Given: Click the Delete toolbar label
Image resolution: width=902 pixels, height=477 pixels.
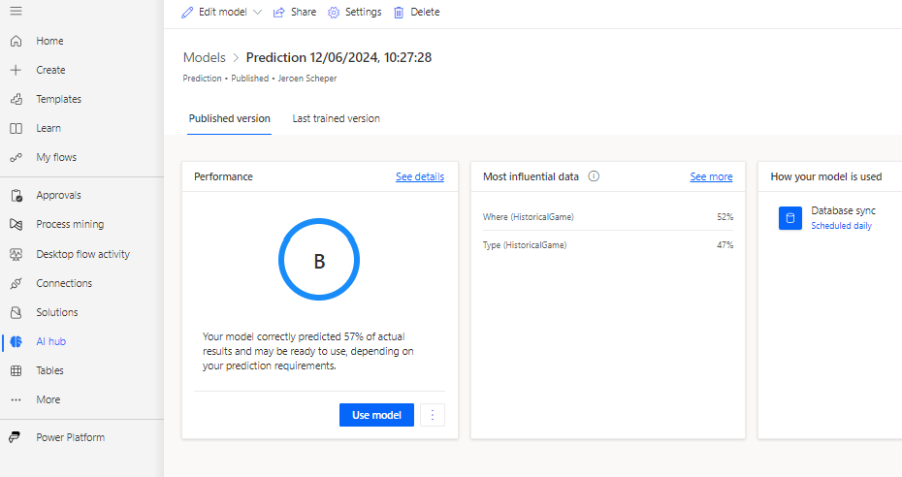Looking at the screenshot, I should pos(425,12).
